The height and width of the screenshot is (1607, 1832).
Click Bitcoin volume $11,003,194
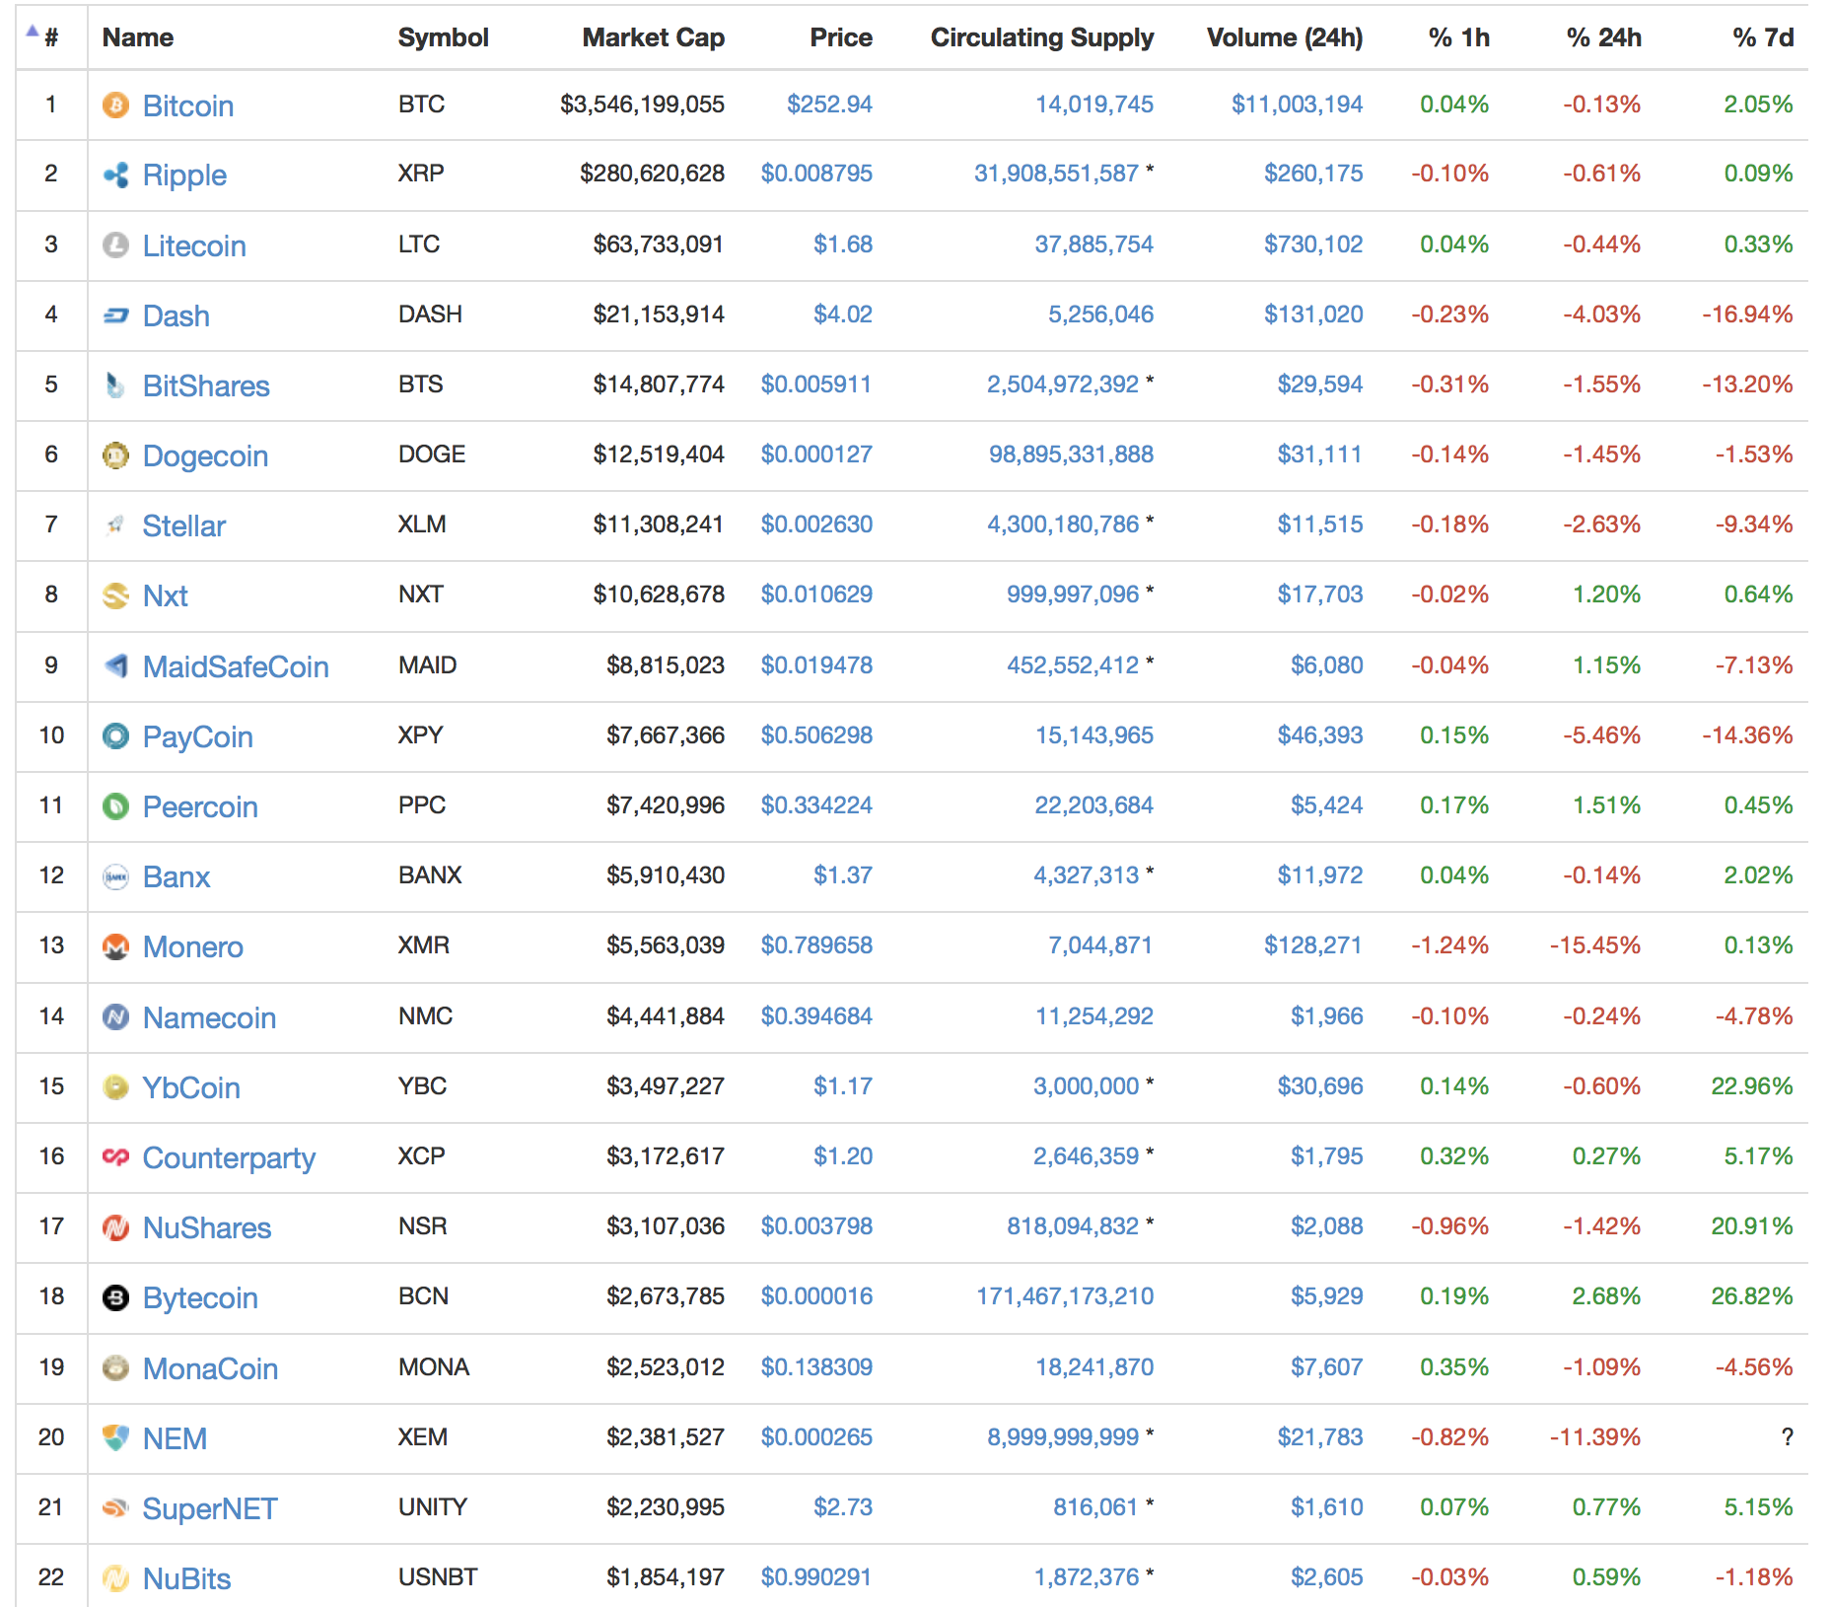tap(1297, 105)
